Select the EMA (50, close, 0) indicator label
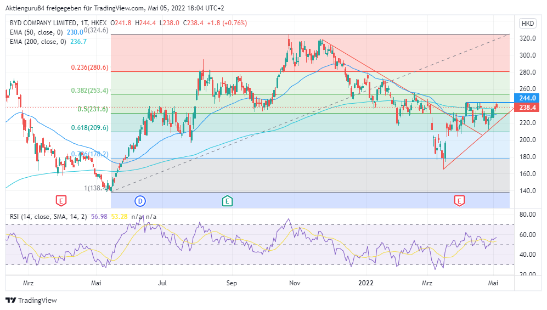Image resolution: width=547 pixels, height=310 pixels. (x=37, y=32)
